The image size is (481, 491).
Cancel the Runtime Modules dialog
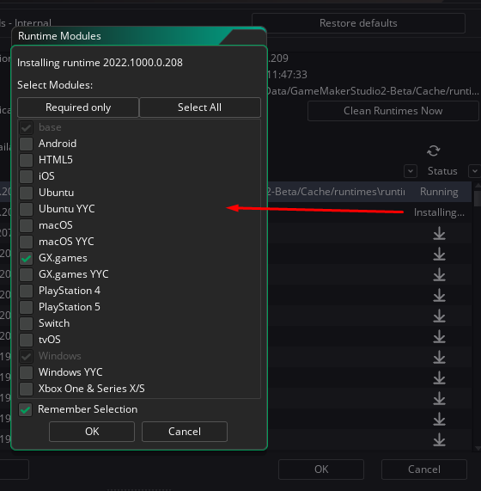coord(185,432)
